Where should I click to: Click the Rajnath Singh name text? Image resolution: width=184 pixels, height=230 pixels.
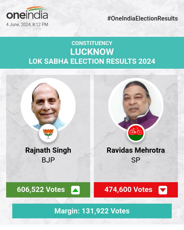[x=48, y=151]
